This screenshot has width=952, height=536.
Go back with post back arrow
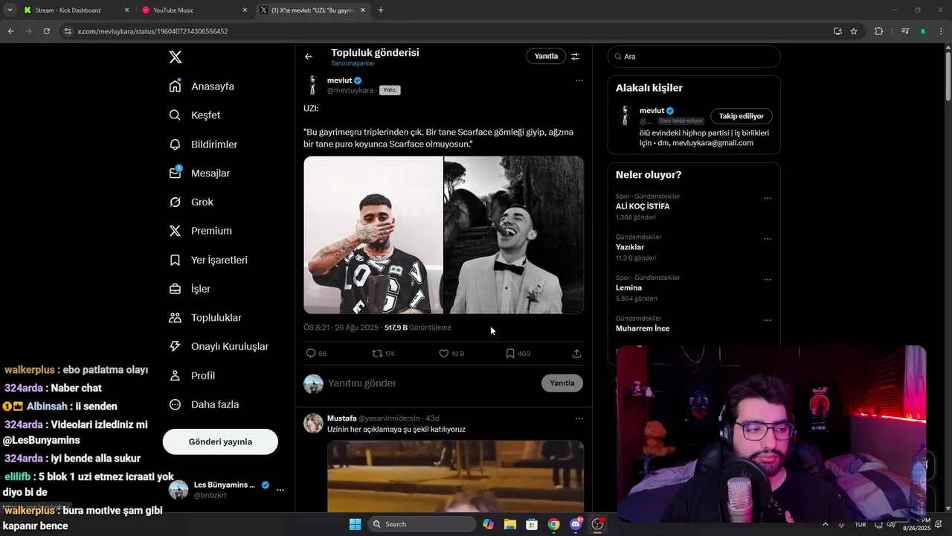click(x=309, y=57)
